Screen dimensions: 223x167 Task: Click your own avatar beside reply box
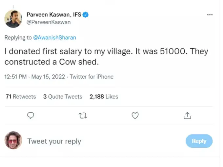[13, 140]
